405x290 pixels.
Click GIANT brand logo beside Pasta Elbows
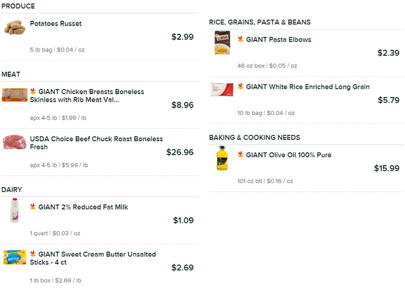[240, 39]
